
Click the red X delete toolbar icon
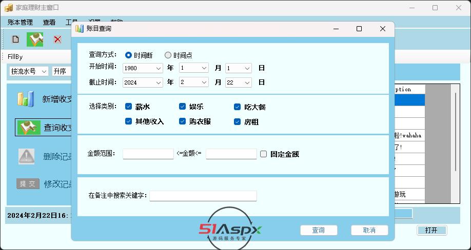point(57,39)
